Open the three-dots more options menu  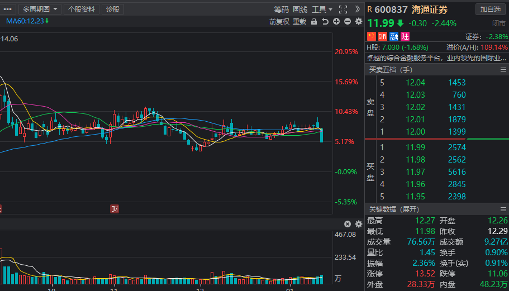click(x=7, y=9)
